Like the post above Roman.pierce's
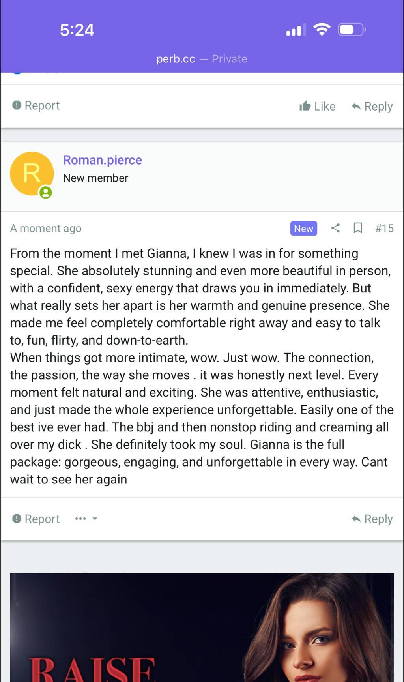The image size is (404, 682). tap(318, 106)
